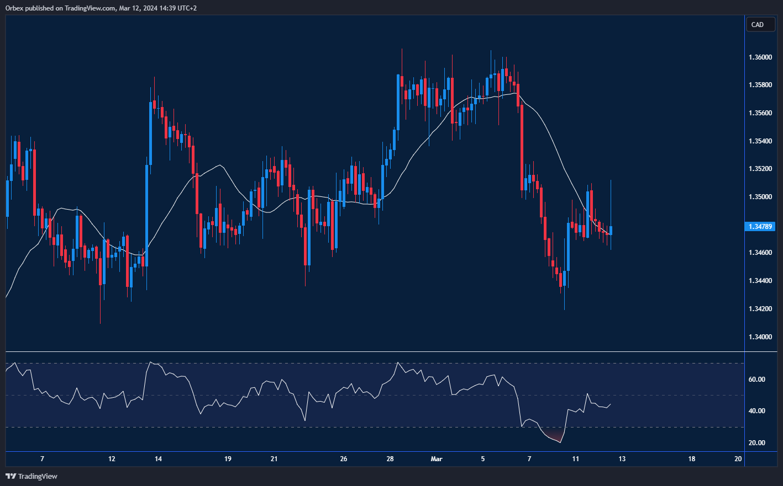The width and height of the screenshot is (783, 486).
Task: Select date 26 on the time axis
Action: (344, 459)
